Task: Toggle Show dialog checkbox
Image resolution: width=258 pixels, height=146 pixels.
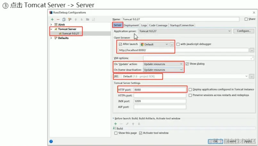Action: (187, 64)
